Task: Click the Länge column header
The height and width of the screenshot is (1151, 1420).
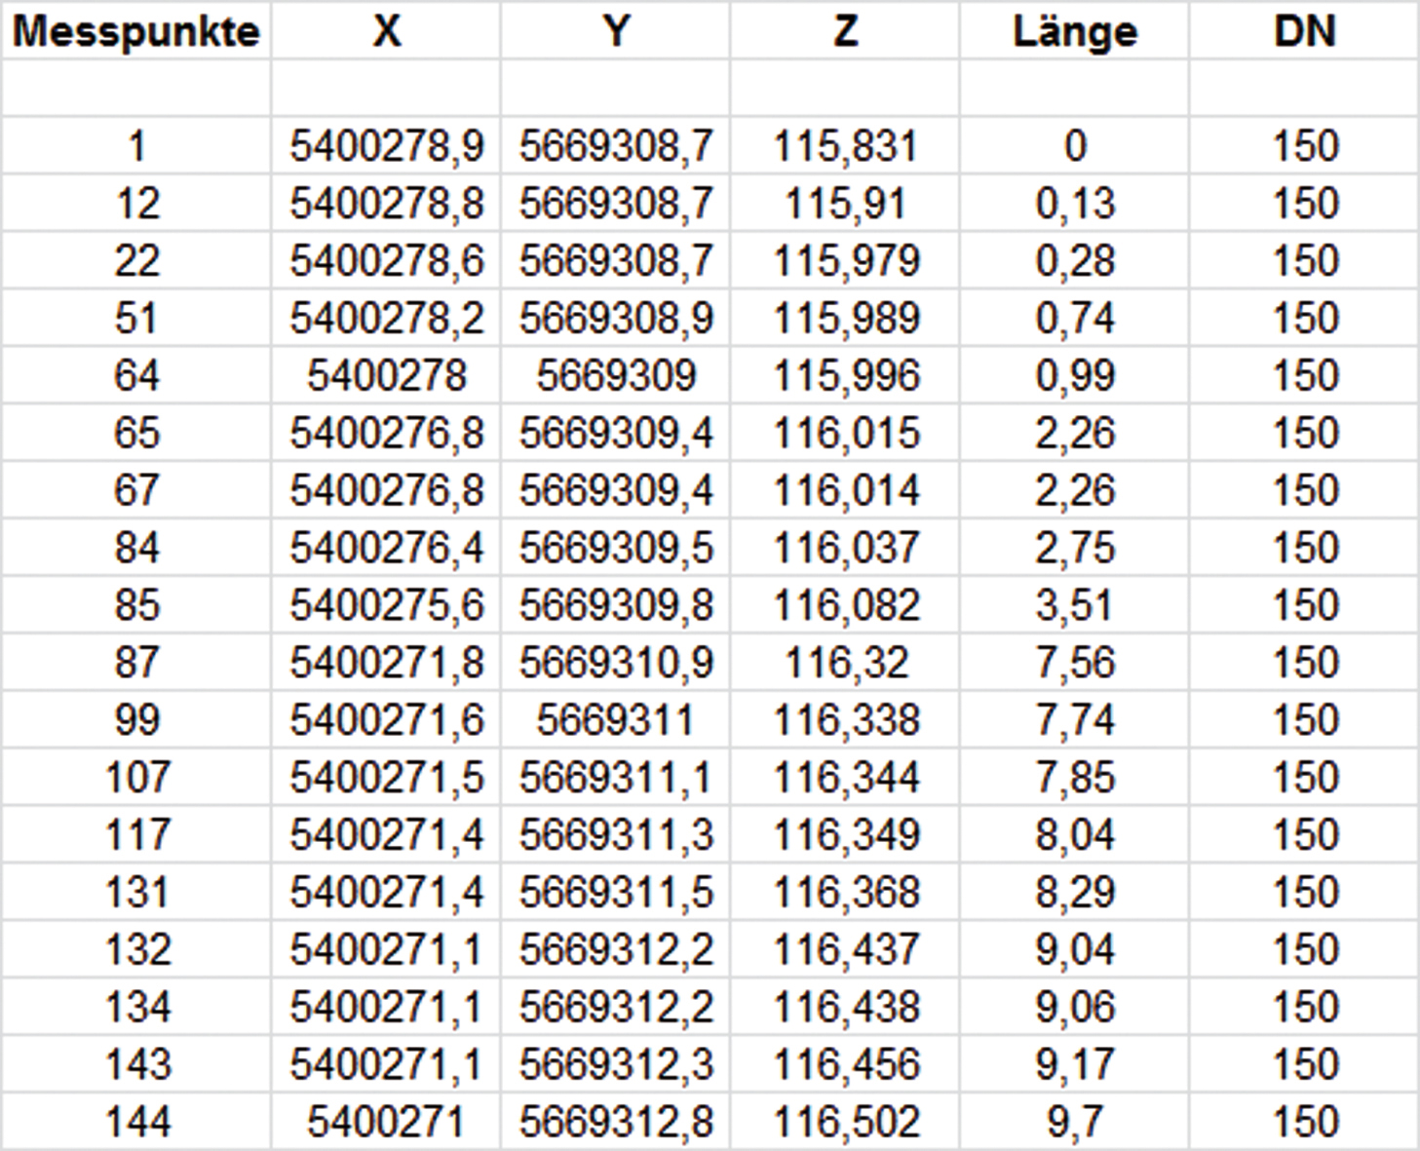Action: pos(1074,31)
